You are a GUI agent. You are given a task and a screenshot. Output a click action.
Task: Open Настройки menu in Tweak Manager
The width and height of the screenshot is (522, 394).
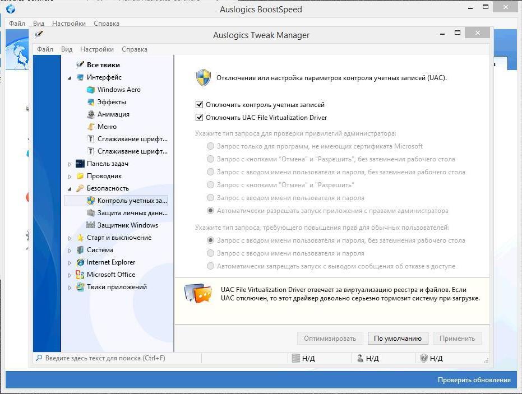[97, 49]
